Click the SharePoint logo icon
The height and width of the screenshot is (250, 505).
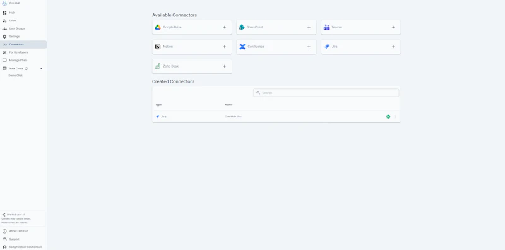tap(242, 27)
